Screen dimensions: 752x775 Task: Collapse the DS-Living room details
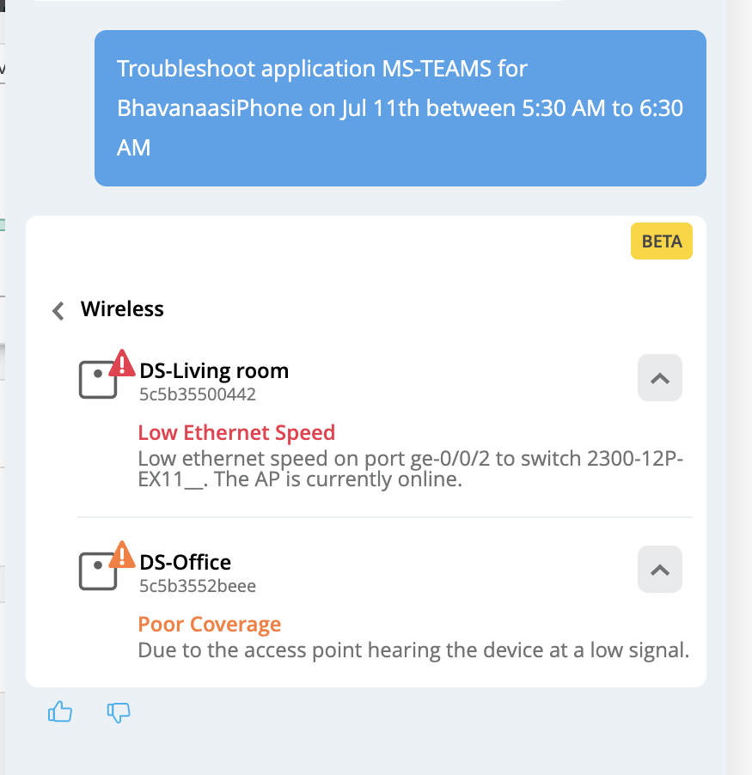[659, 377]
